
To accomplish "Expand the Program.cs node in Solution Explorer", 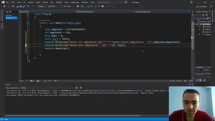I will coord(200,34).
